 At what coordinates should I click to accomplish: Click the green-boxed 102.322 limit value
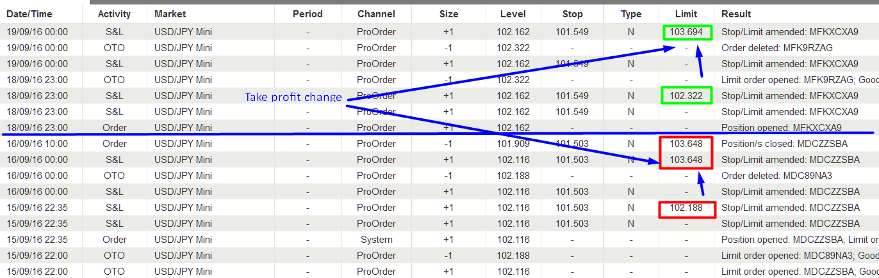[x=686, y=96]
